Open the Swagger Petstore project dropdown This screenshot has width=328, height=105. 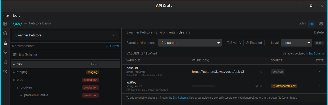65,35
